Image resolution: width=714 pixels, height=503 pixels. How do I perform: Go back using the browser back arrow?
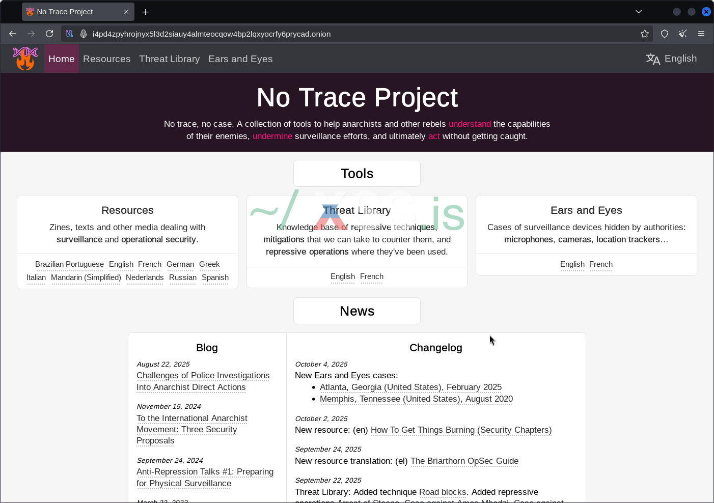13,34
